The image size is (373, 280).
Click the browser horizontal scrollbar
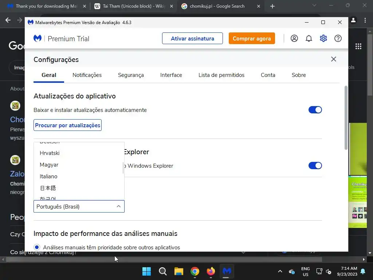[164, 259]
